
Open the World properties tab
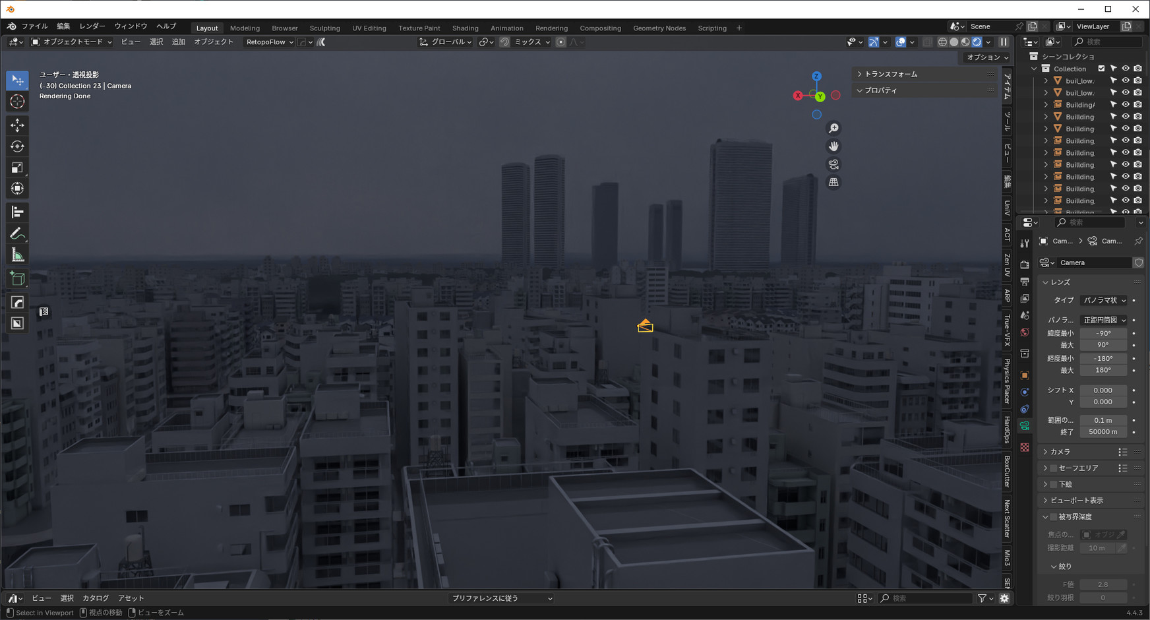tap(1025, 332)
